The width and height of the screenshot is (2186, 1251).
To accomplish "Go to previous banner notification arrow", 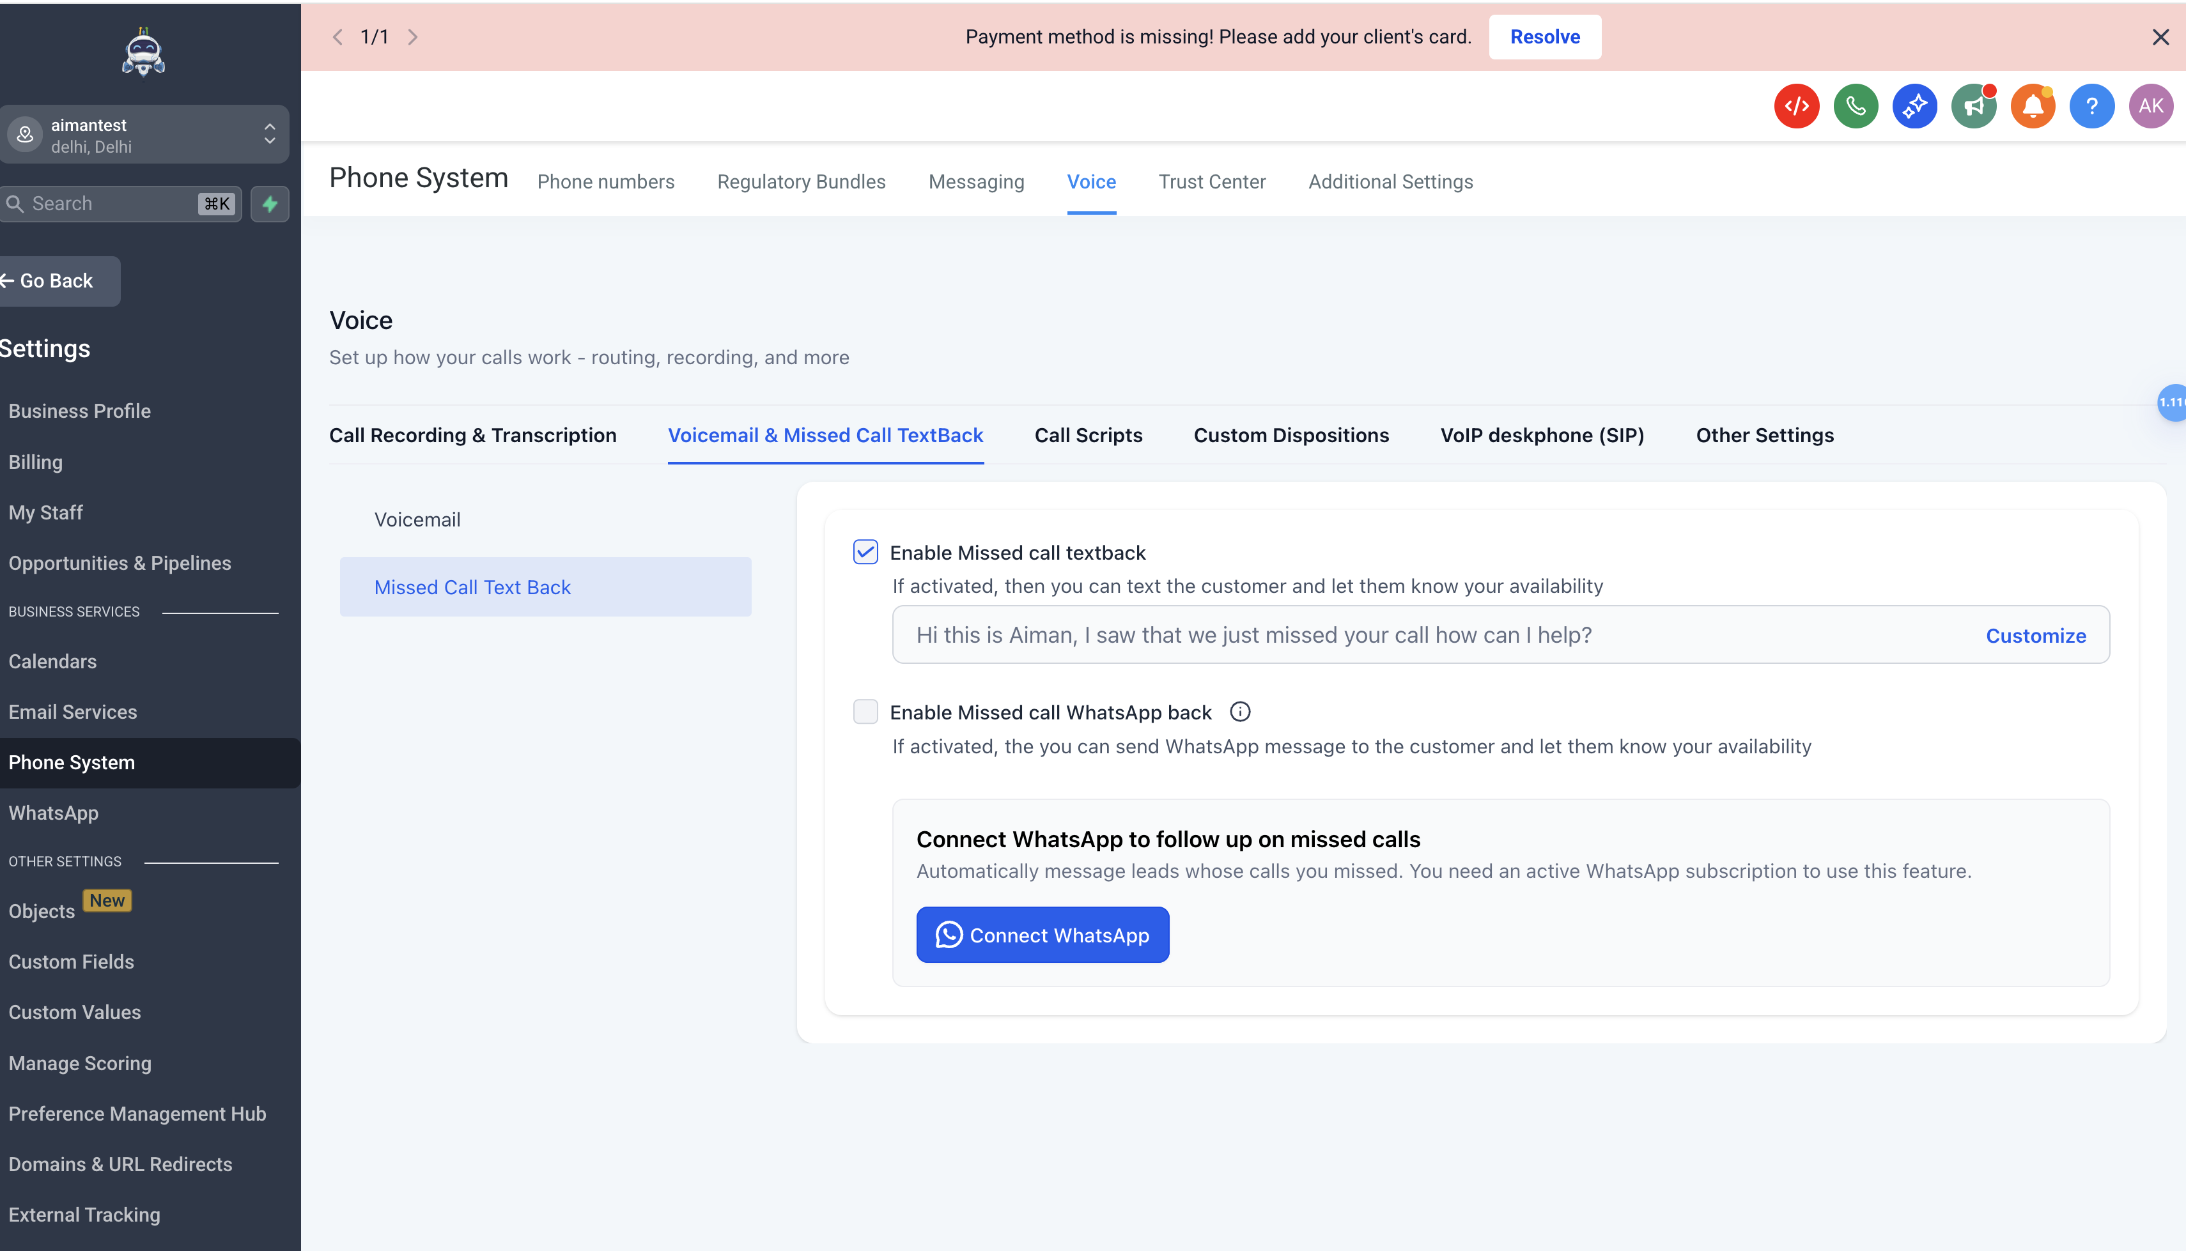I will tap(337, 37).
